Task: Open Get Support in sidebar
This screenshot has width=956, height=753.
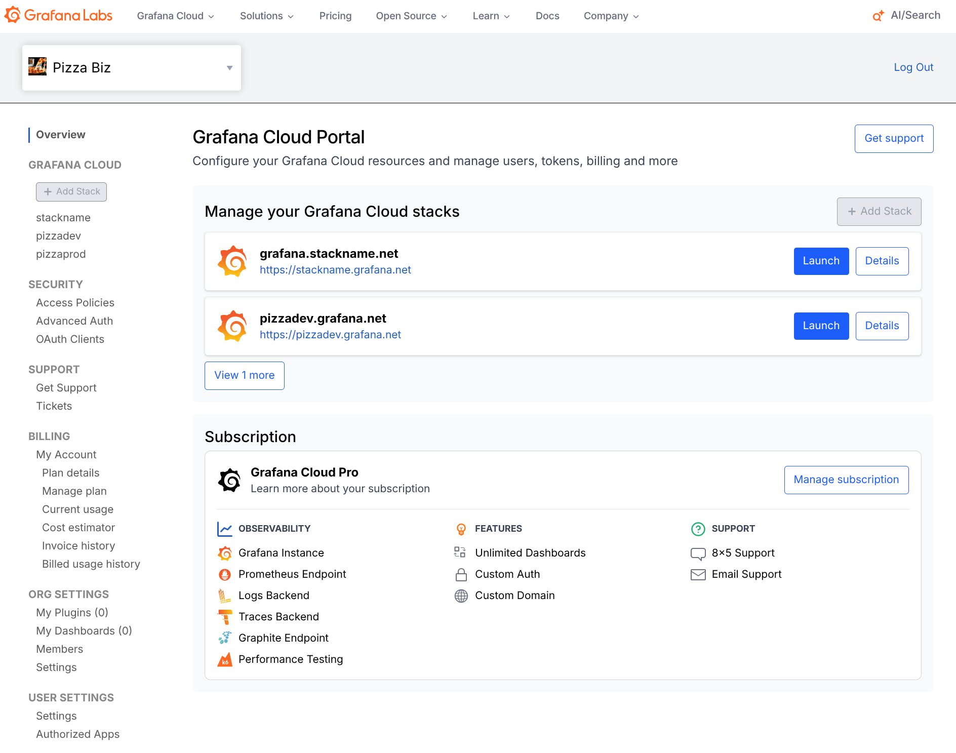Action: [x=66, y=388]
